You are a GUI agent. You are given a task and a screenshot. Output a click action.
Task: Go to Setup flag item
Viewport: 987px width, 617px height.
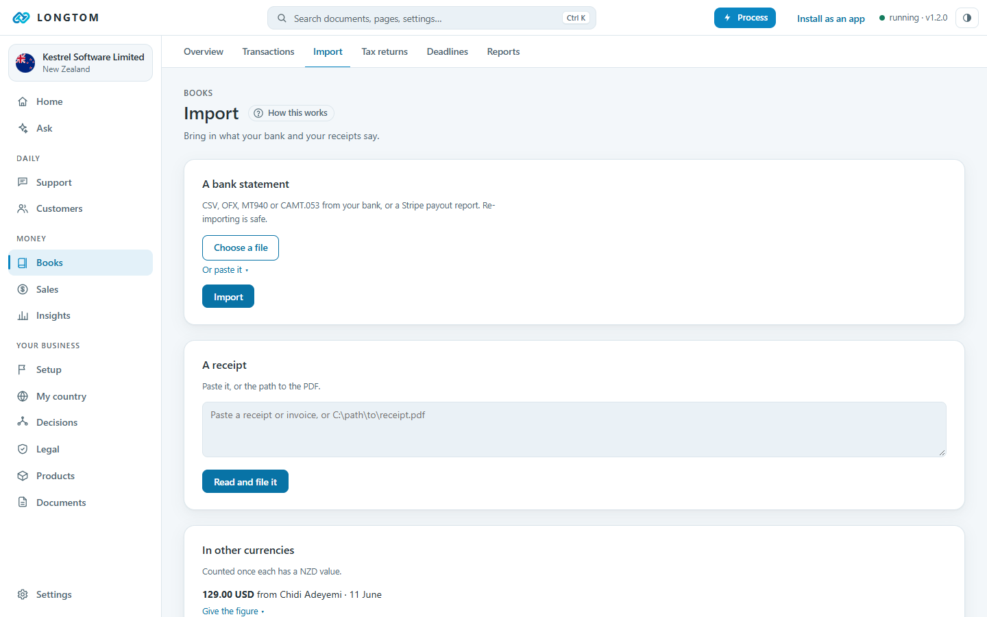click(x=80, y=370)
